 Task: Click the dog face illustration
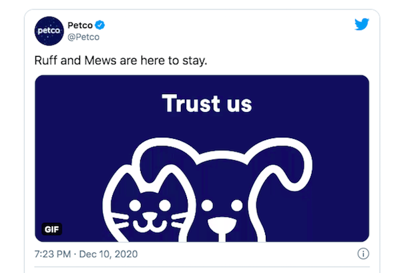coord(220,200)
